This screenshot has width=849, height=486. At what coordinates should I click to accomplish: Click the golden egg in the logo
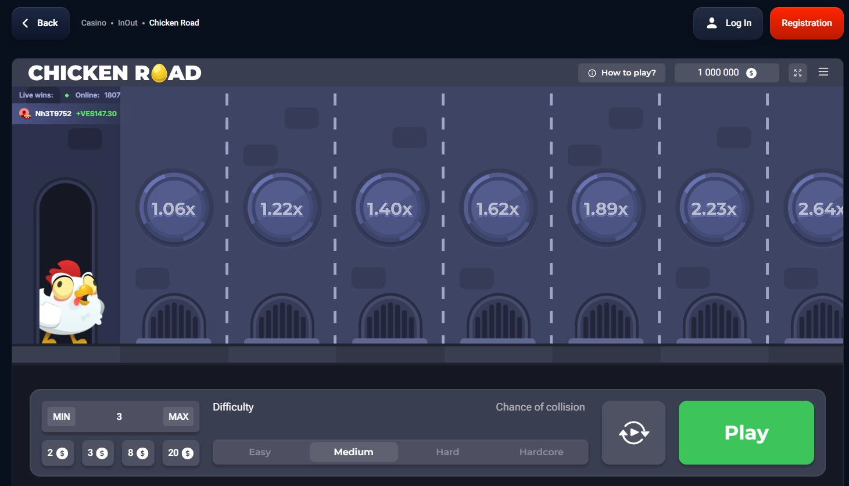coord(159,73)
